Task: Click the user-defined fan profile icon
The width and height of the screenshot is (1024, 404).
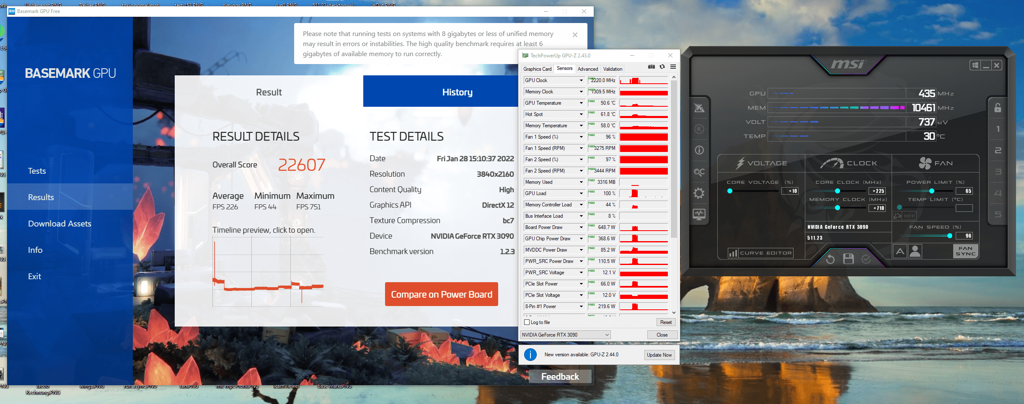Action: (915, 251)
